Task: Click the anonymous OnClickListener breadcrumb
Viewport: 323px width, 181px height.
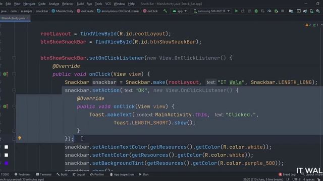Action: (118, 11)
